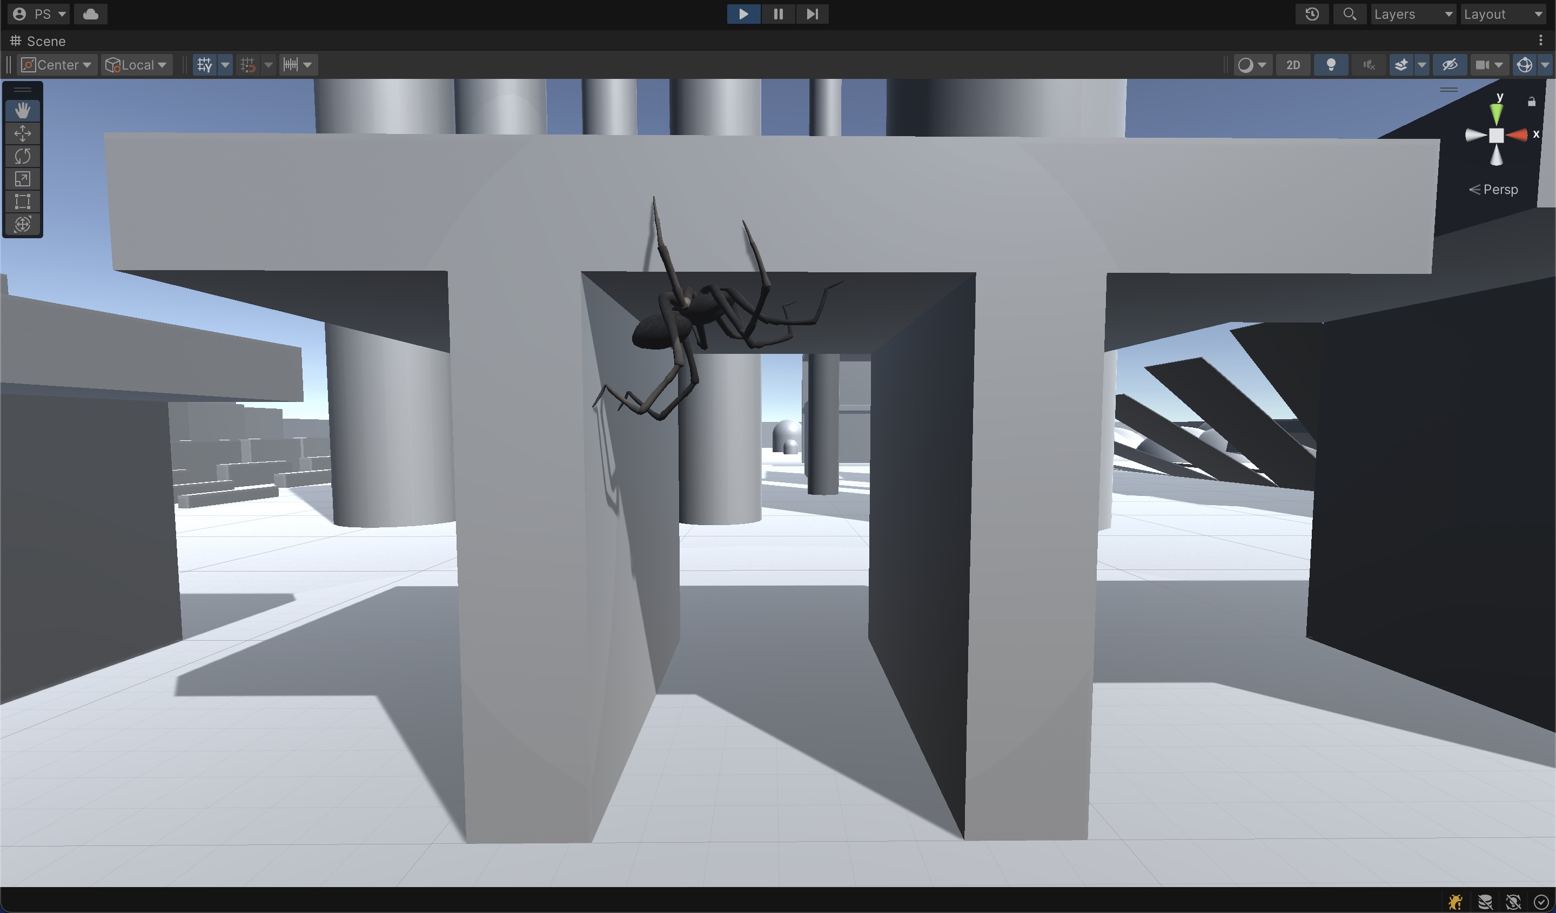The image size is (1556, 913).
Task: Toggle 2D view mode
Action: point(1293,65)
